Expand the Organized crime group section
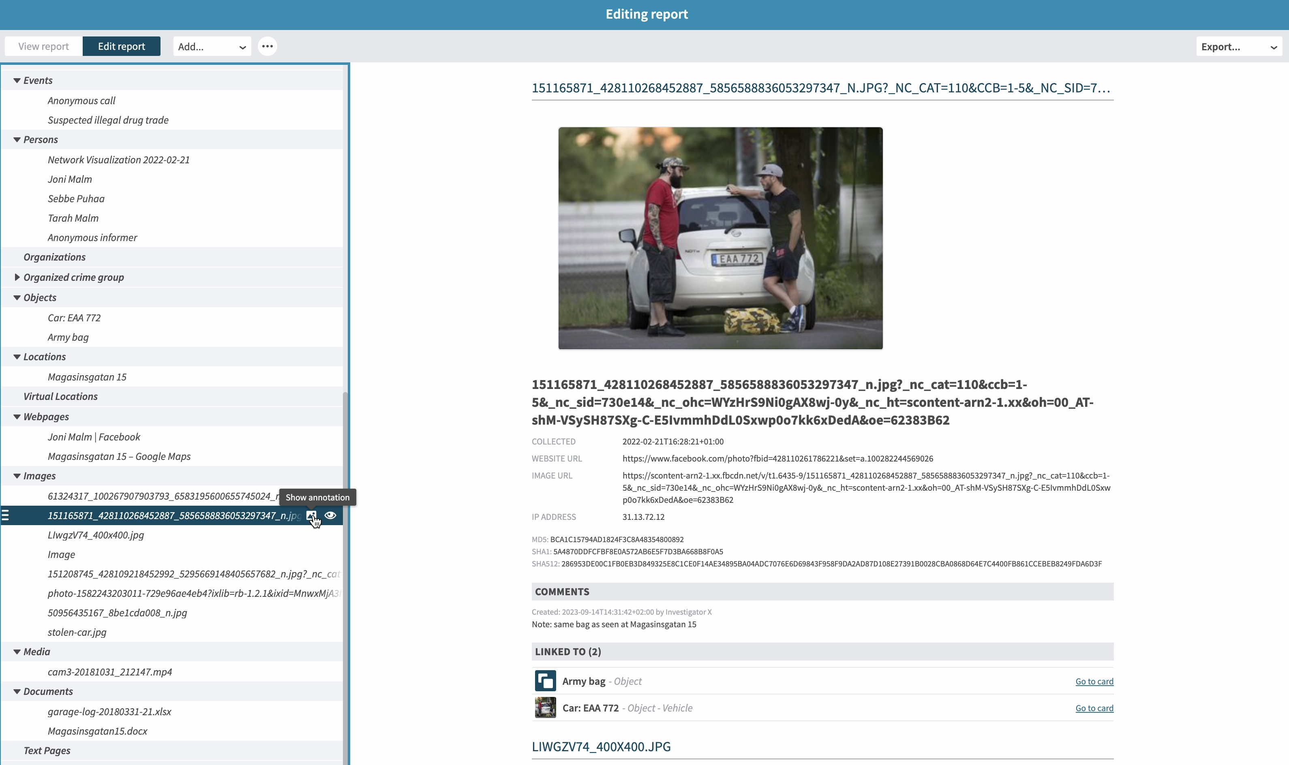 coord(17,277)
